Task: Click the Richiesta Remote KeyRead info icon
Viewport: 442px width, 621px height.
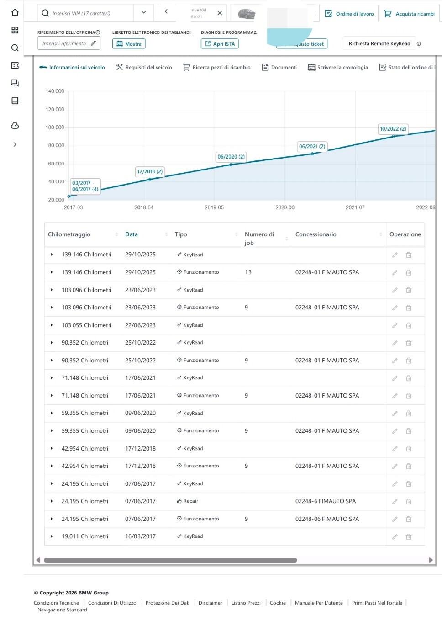Action: pos(419,44)
